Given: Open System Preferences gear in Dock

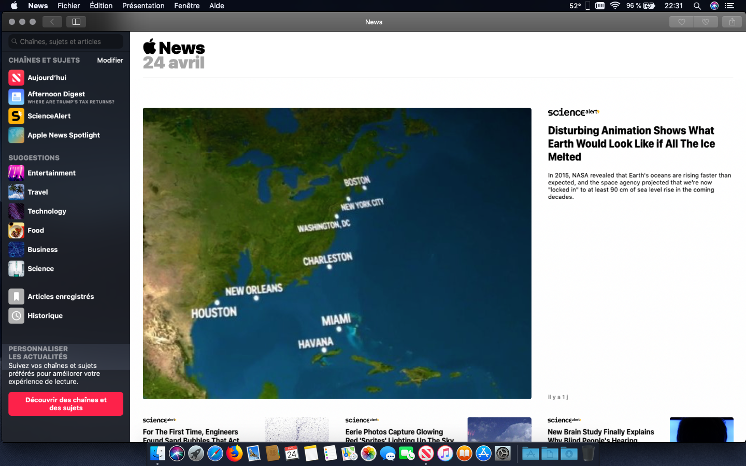Looking at the screenshot, I should (503, 454).
